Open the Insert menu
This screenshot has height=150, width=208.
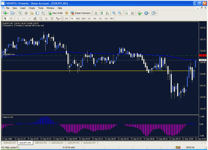(23, 8)
